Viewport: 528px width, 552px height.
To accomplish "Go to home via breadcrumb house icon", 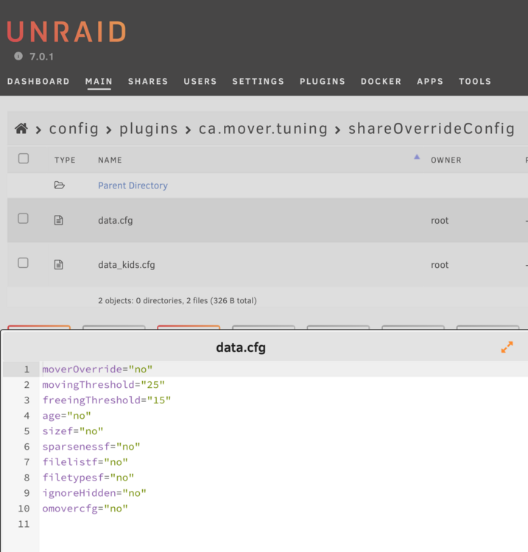I will (x=21, y=129).
